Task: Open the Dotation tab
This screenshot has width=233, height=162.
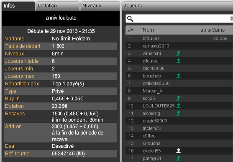Action: [57, 6]
